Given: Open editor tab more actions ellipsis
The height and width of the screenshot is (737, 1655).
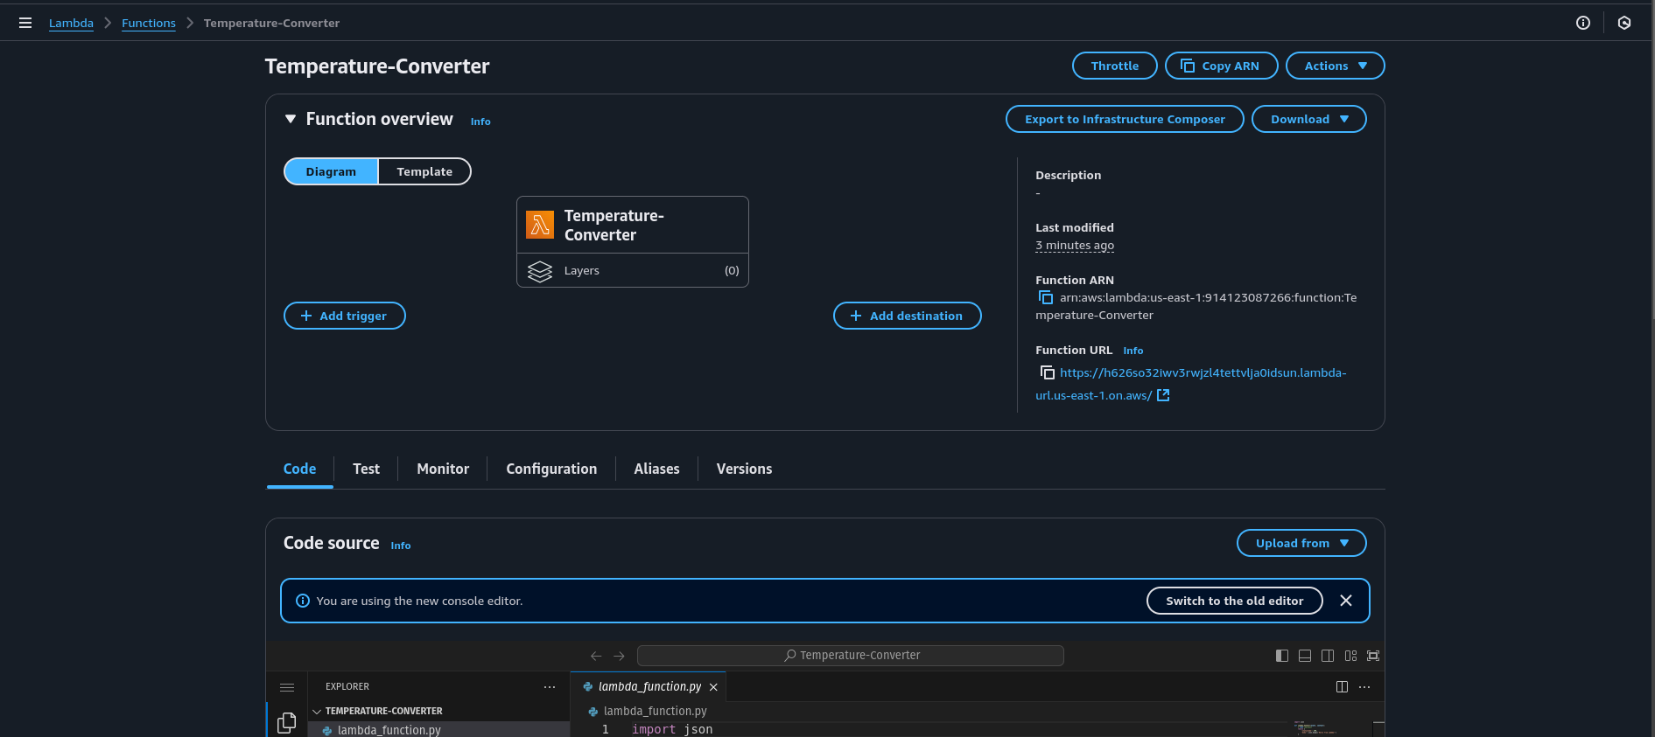Looking at the screenshot, I should [1364, 687].
